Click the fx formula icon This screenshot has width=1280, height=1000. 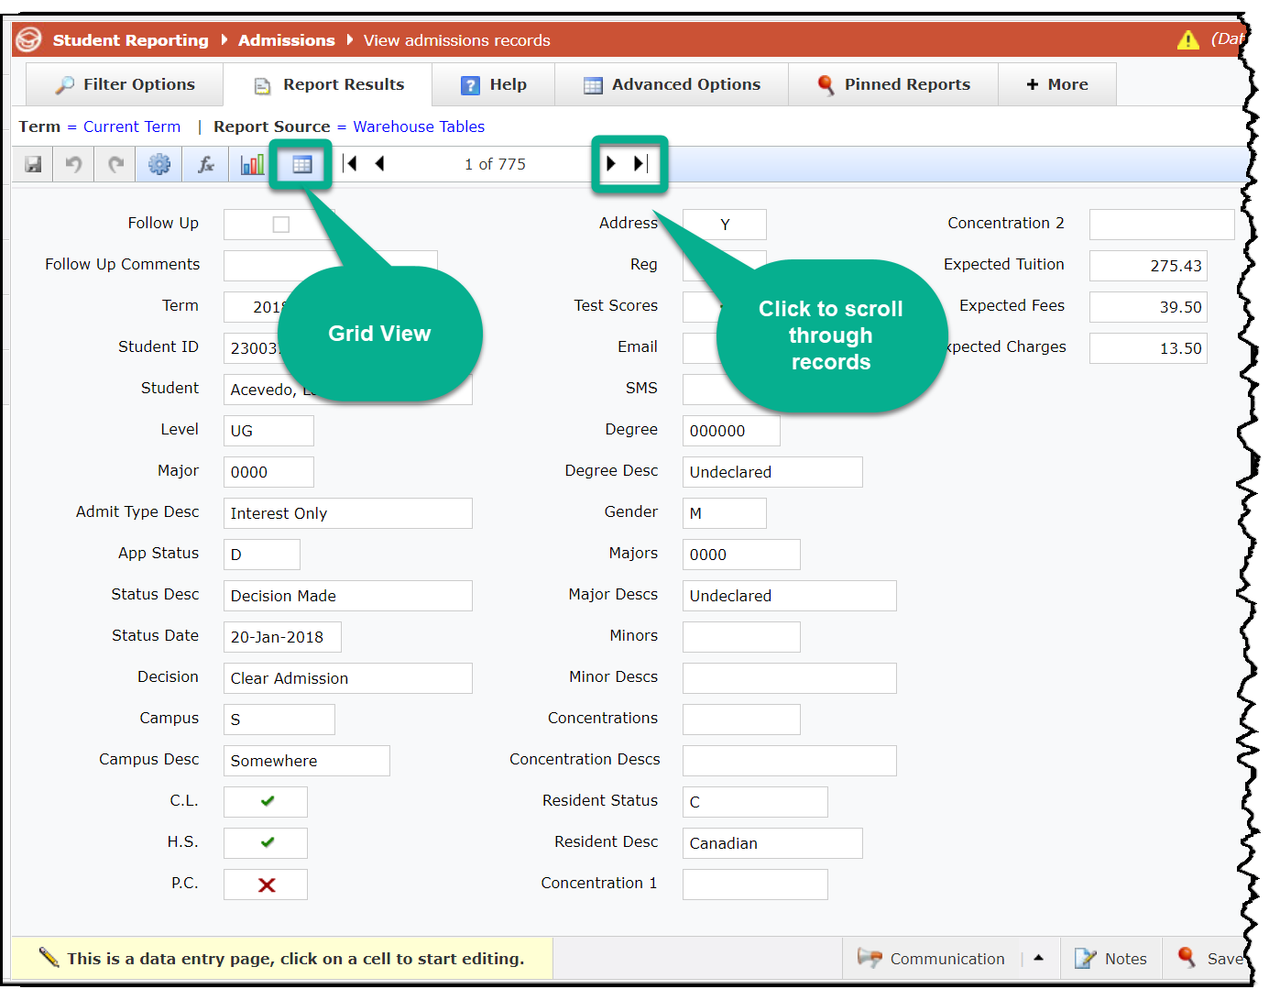(x=206, y=165)
